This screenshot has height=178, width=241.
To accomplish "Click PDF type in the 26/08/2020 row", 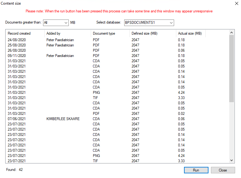I will pyautogui.click(x=96, y=50).
